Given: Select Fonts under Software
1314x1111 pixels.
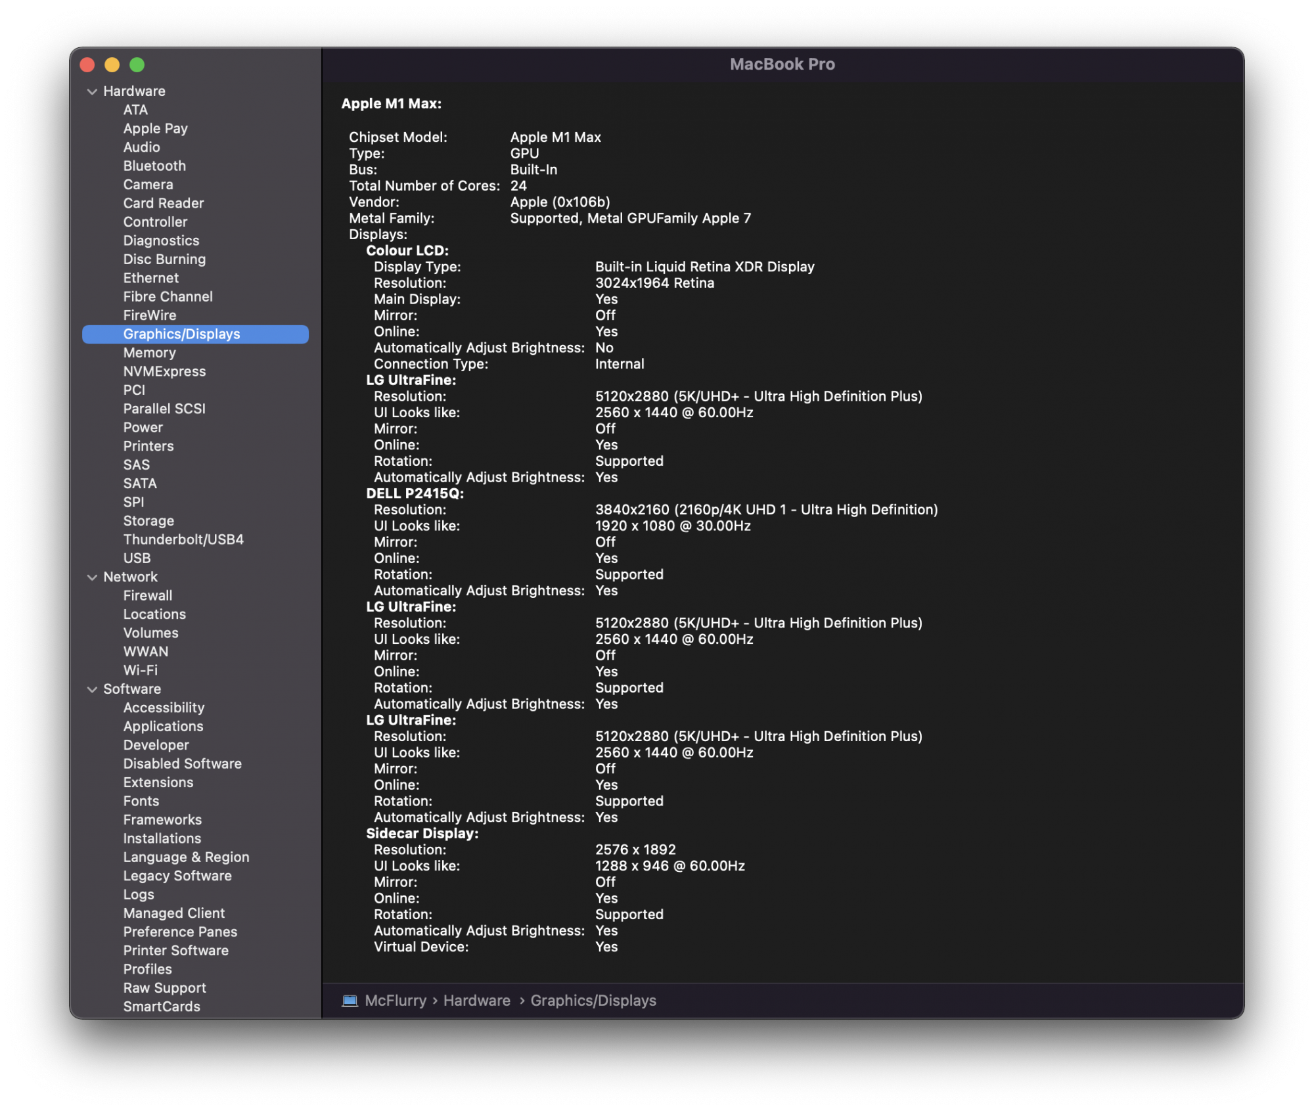Looking at the screenshot, I should pyautogui.click(x=141, y=801).
